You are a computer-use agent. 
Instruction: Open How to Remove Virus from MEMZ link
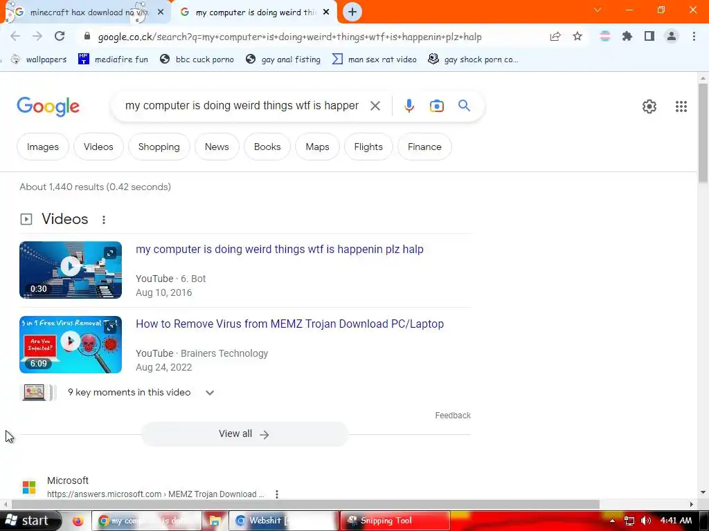(290, 324)
